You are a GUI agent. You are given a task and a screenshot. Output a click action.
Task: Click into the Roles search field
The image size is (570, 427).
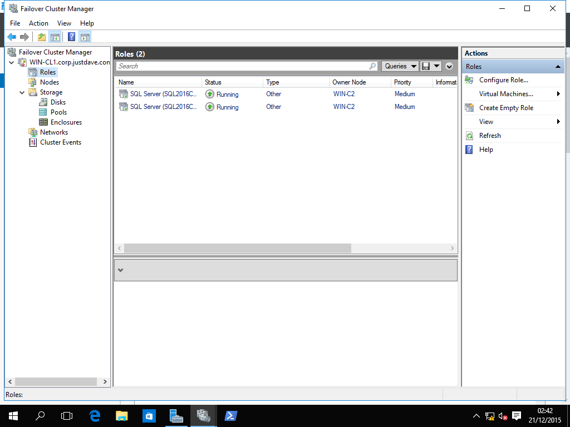pos(242,66)
